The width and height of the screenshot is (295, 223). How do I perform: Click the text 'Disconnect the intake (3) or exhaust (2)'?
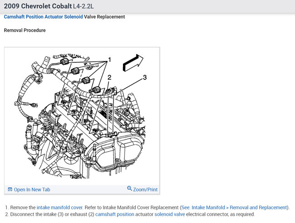click(x=52, y=214)
